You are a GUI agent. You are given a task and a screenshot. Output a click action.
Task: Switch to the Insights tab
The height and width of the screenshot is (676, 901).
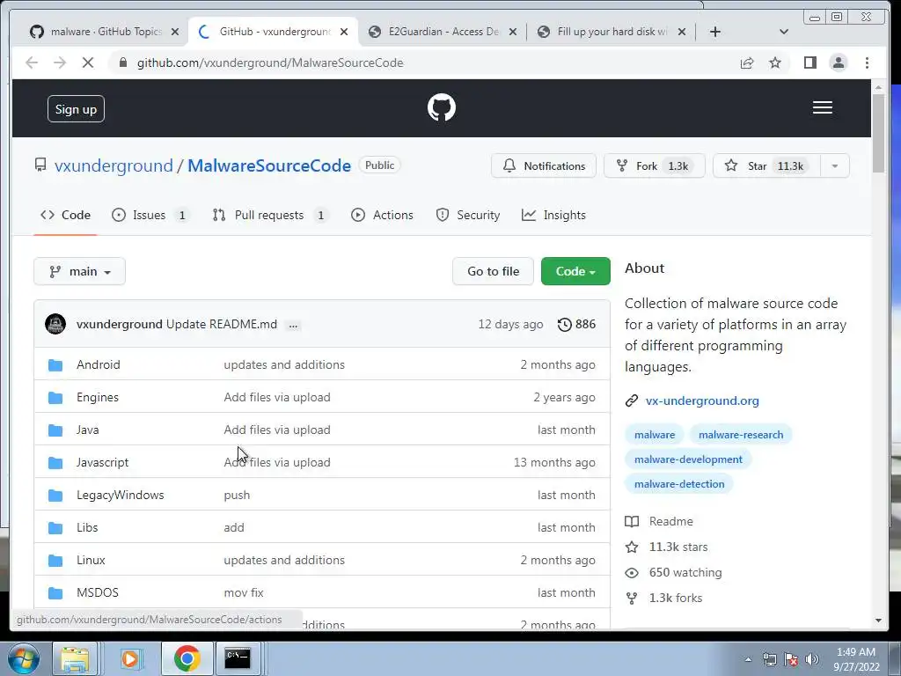coord(553,215)
